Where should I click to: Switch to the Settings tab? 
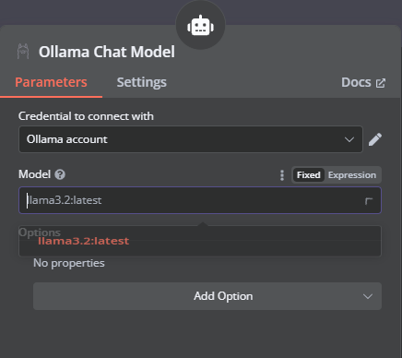pyautogui.click(x=142, y=82)
